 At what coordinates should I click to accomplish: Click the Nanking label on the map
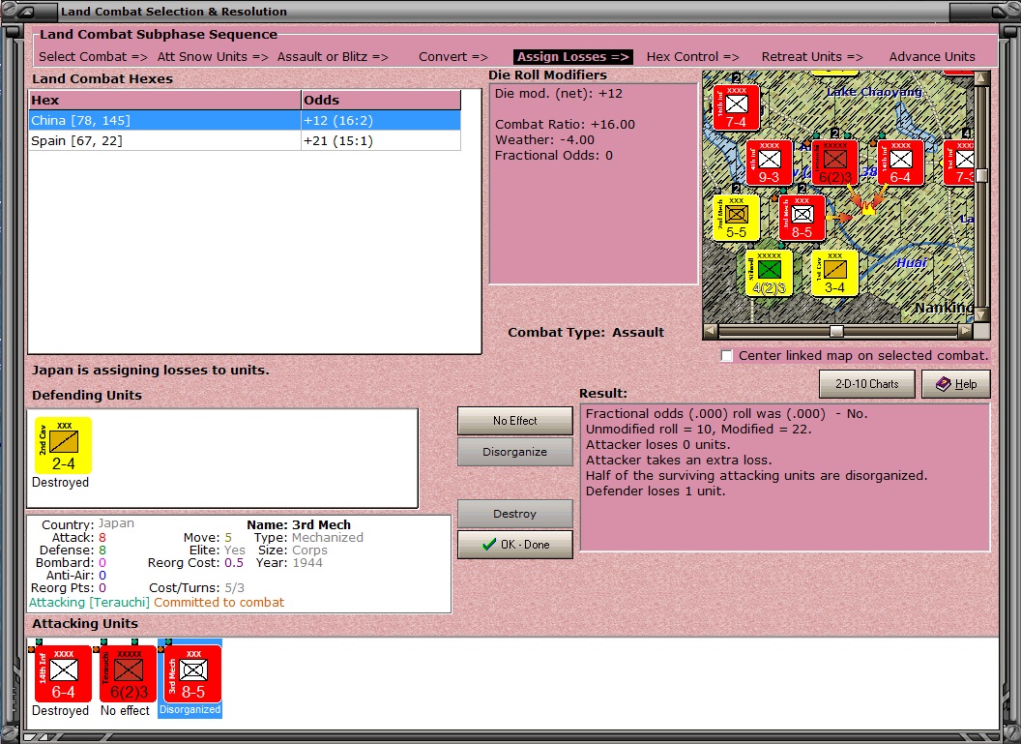click(x=945, y=308)
